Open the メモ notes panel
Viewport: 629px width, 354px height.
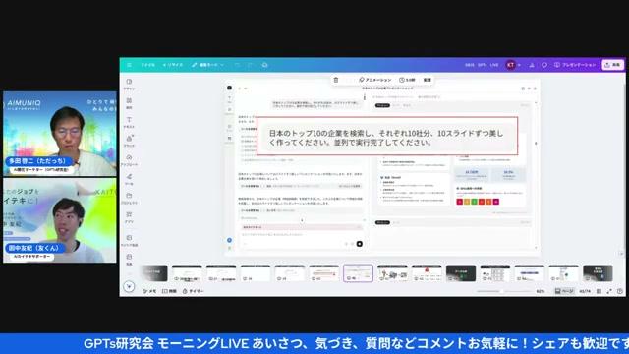149,291
